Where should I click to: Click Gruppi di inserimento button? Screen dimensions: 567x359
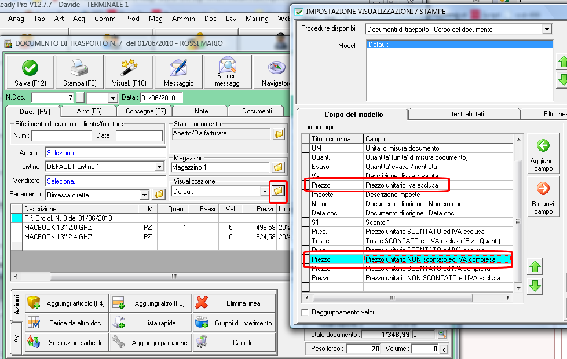[x=234, y=323]
